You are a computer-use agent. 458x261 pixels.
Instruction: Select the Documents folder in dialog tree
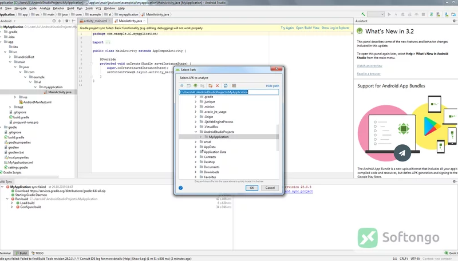pos(211,167)
